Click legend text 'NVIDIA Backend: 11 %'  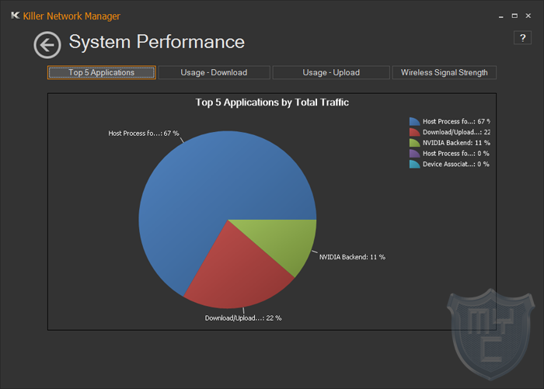click(x=456, y=143)
